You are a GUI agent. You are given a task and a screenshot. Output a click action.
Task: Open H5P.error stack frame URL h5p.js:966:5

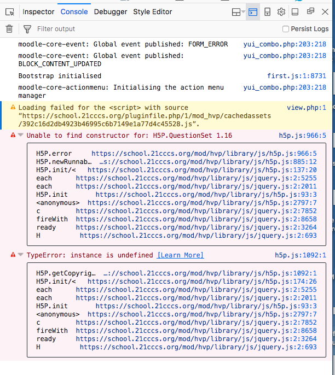coord(204,154)
